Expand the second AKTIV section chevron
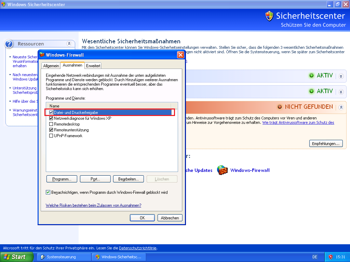The width and height of the screenshot is (350, 262). click(x=341, y=92)
